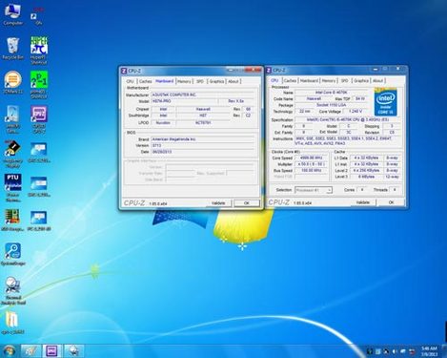Screen dimensions: 447x358
Task: Open Memory tab in right CPU-Z window
Action: [329, 81]
